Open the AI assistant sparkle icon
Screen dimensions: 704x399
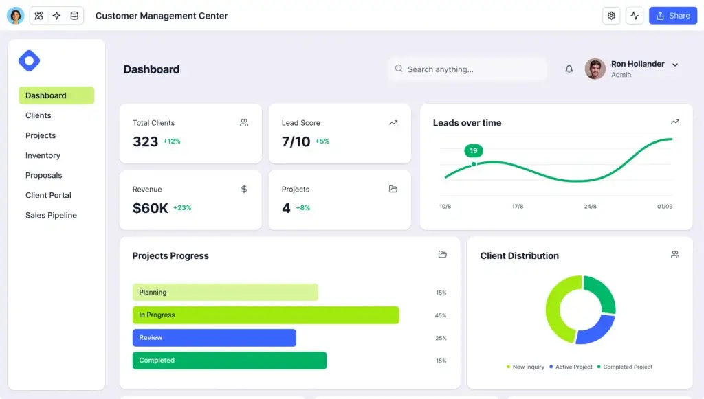56,15
